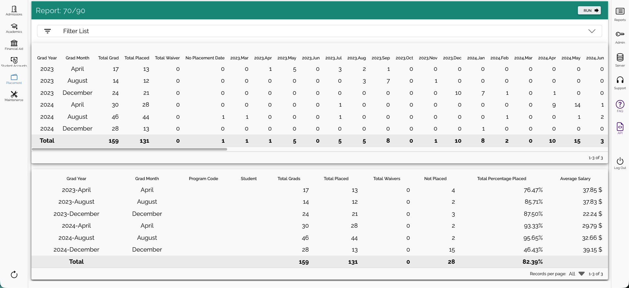
Task: Click the Filter List bar
Action: [319, 31]
